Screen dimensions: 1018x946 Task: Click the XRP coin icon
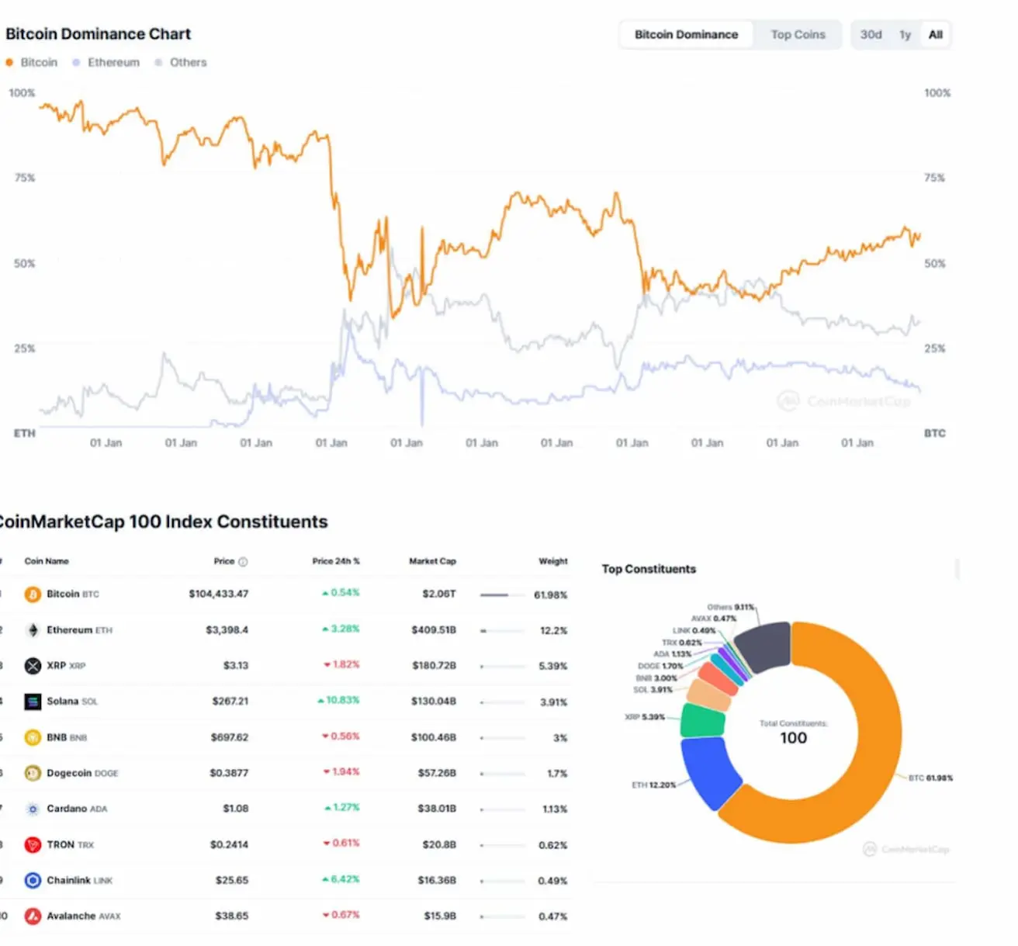click(33, 666)
